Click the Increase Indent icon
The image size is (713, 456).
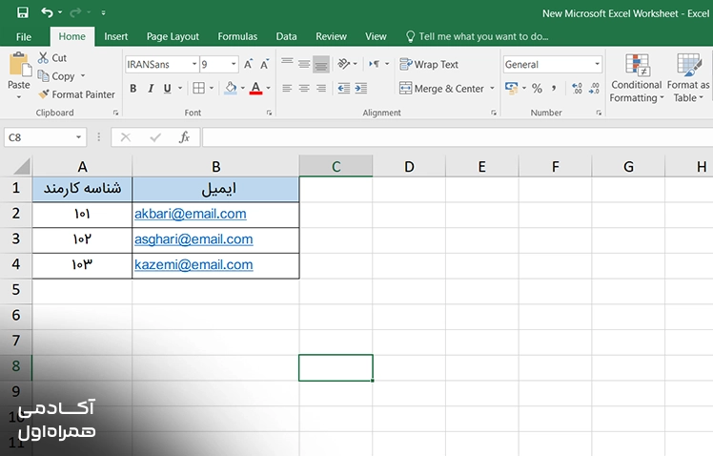click(361, 89)
